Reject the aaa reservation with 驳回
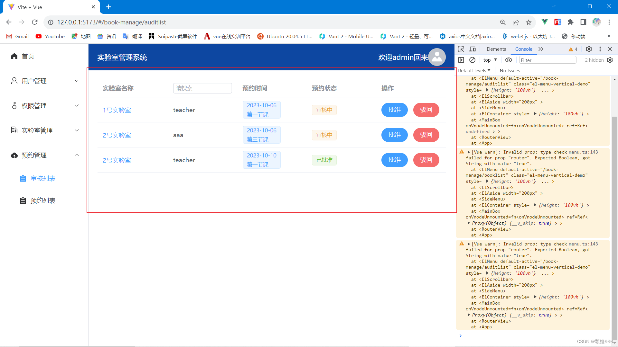Image resolution: width=618 pixels, height=347 pixels. click(426, 135)
